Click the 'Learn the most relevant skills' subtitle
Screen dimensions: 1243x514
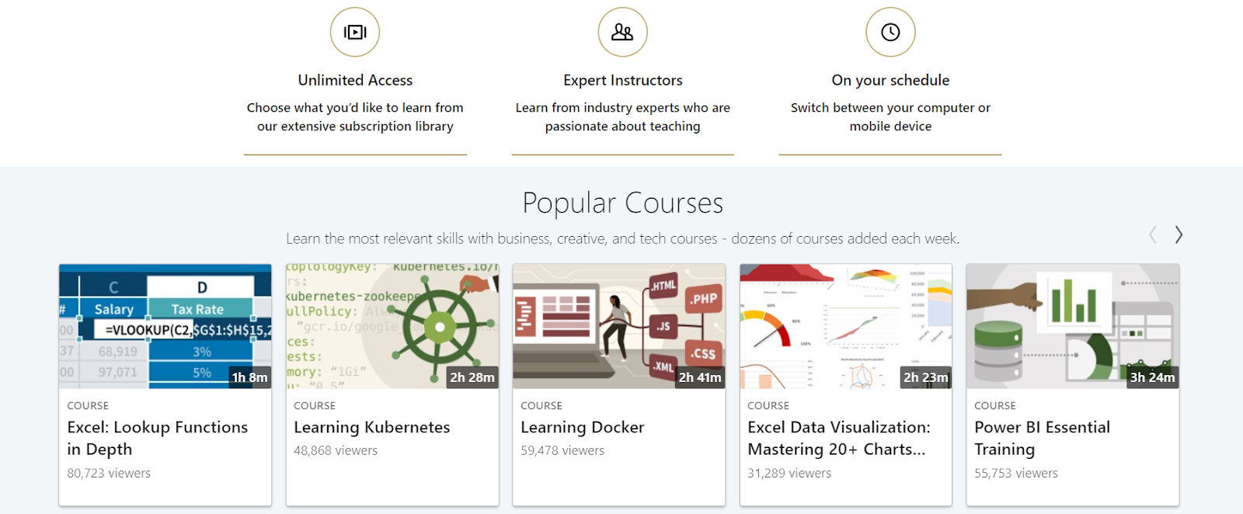click(623, 238)
